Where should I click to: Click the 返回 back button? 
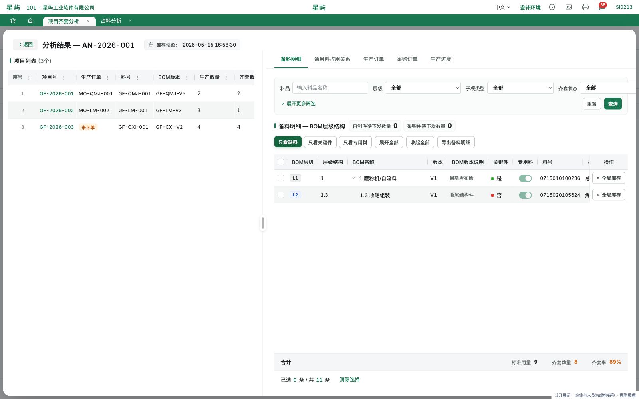click(25, 45)
